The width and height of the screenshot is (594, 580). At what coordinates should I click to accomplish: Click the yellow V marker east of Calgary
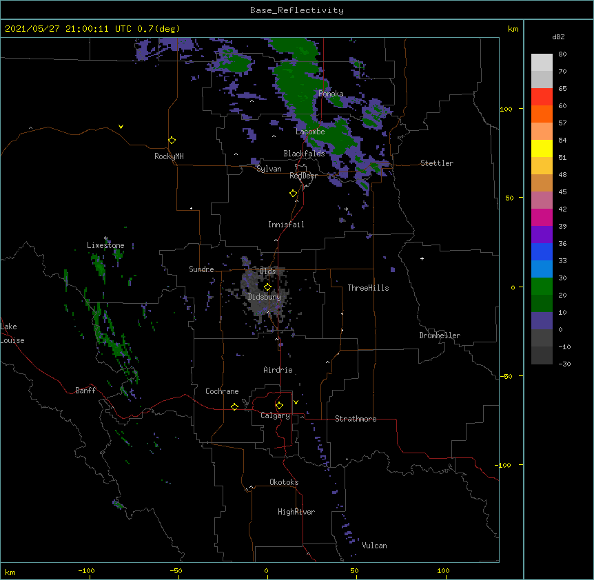pos(296,402)
